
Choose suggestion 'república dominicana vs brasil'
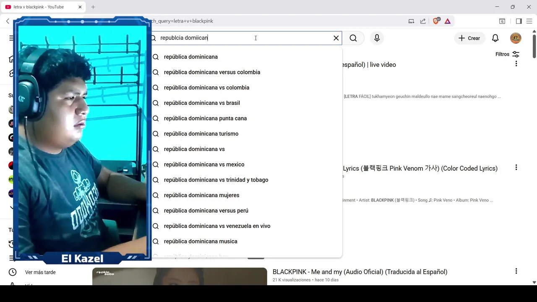[247, 103]
